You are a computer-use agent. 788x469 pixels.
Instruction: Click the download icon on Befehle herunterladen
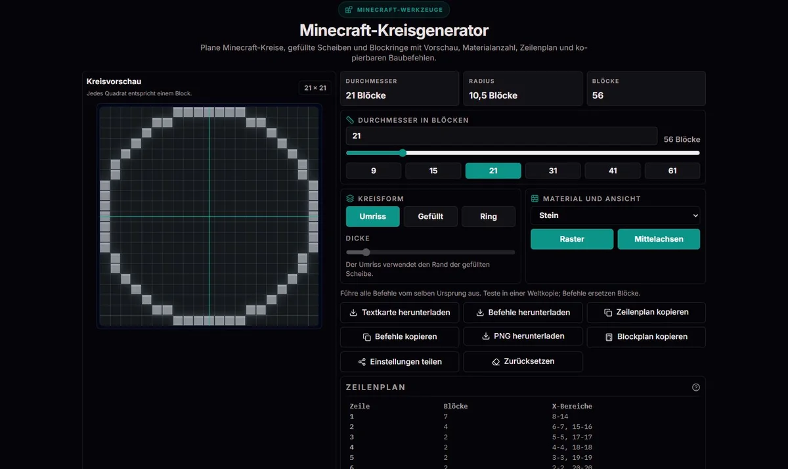480,313
